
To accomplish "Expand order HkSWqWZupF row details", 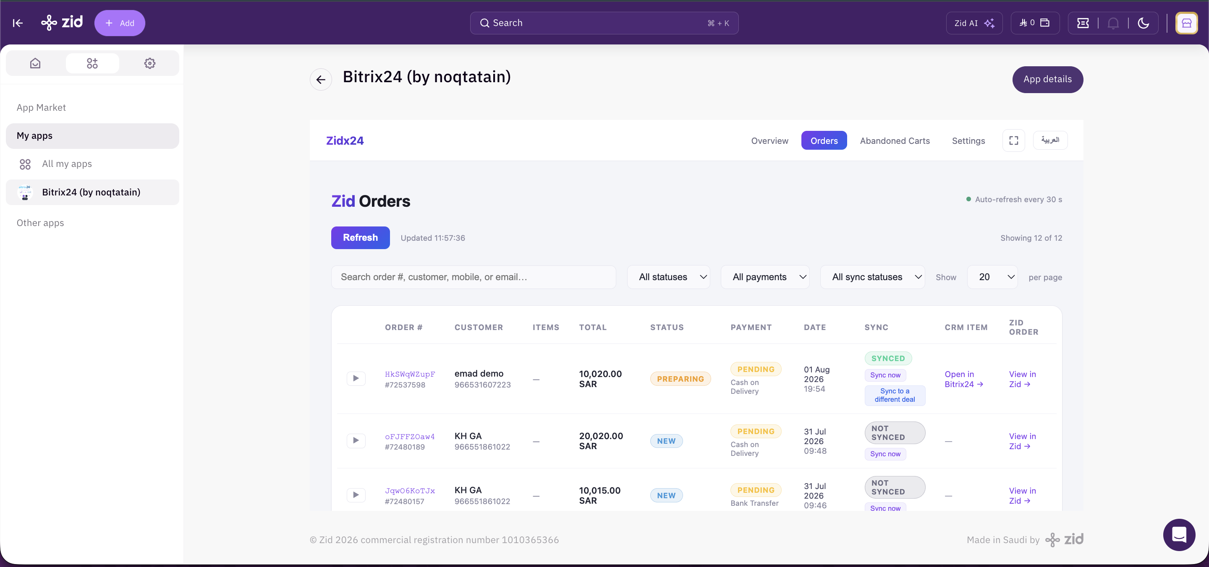I will [356, 378].
